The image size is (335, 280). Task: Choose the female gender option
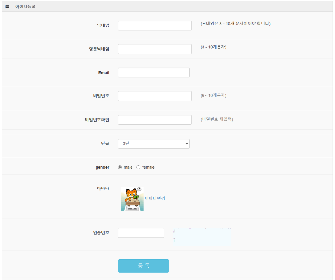(138, 167)
